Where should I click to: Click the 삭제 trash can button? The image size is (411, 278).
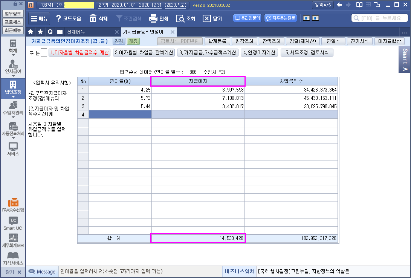click(x=99, y=18)
